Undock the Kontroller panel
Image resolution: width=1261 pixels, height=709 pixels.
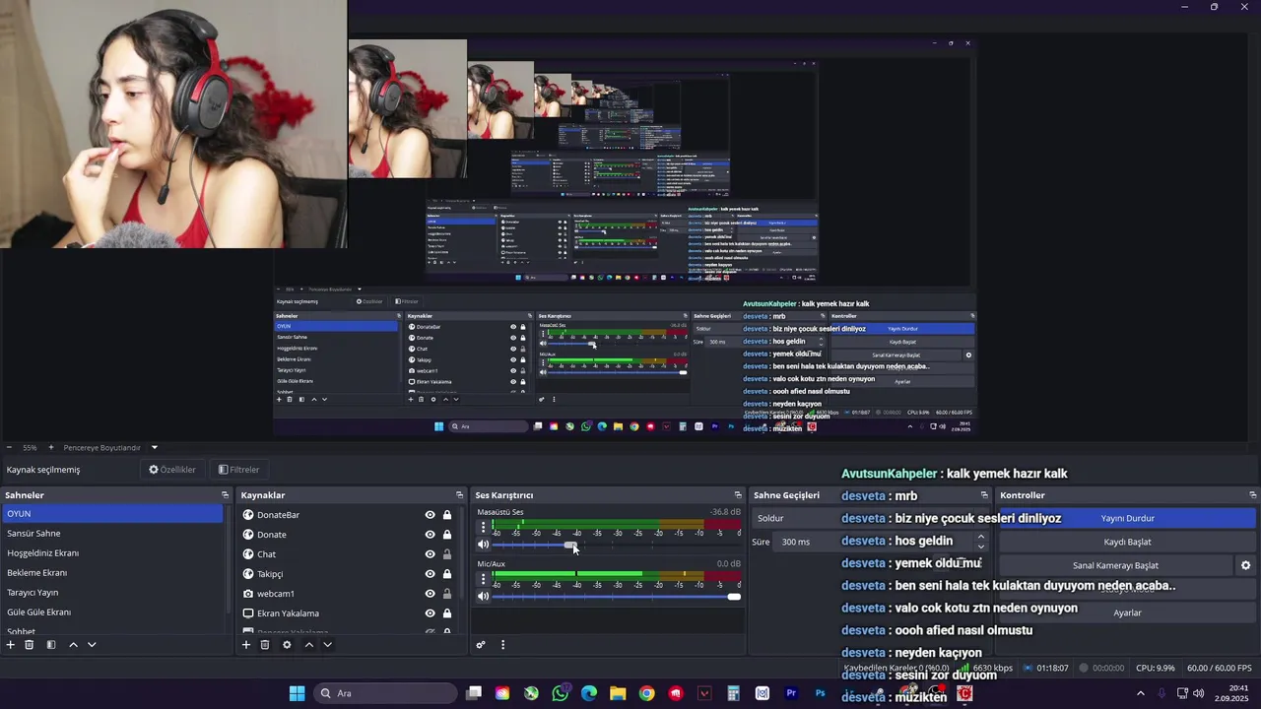pyautogui.click(x=1252, y=495)
